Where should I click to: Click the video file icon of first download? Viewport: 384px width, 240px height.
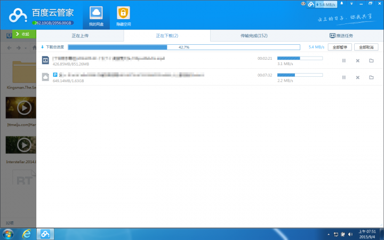point(45,60)
